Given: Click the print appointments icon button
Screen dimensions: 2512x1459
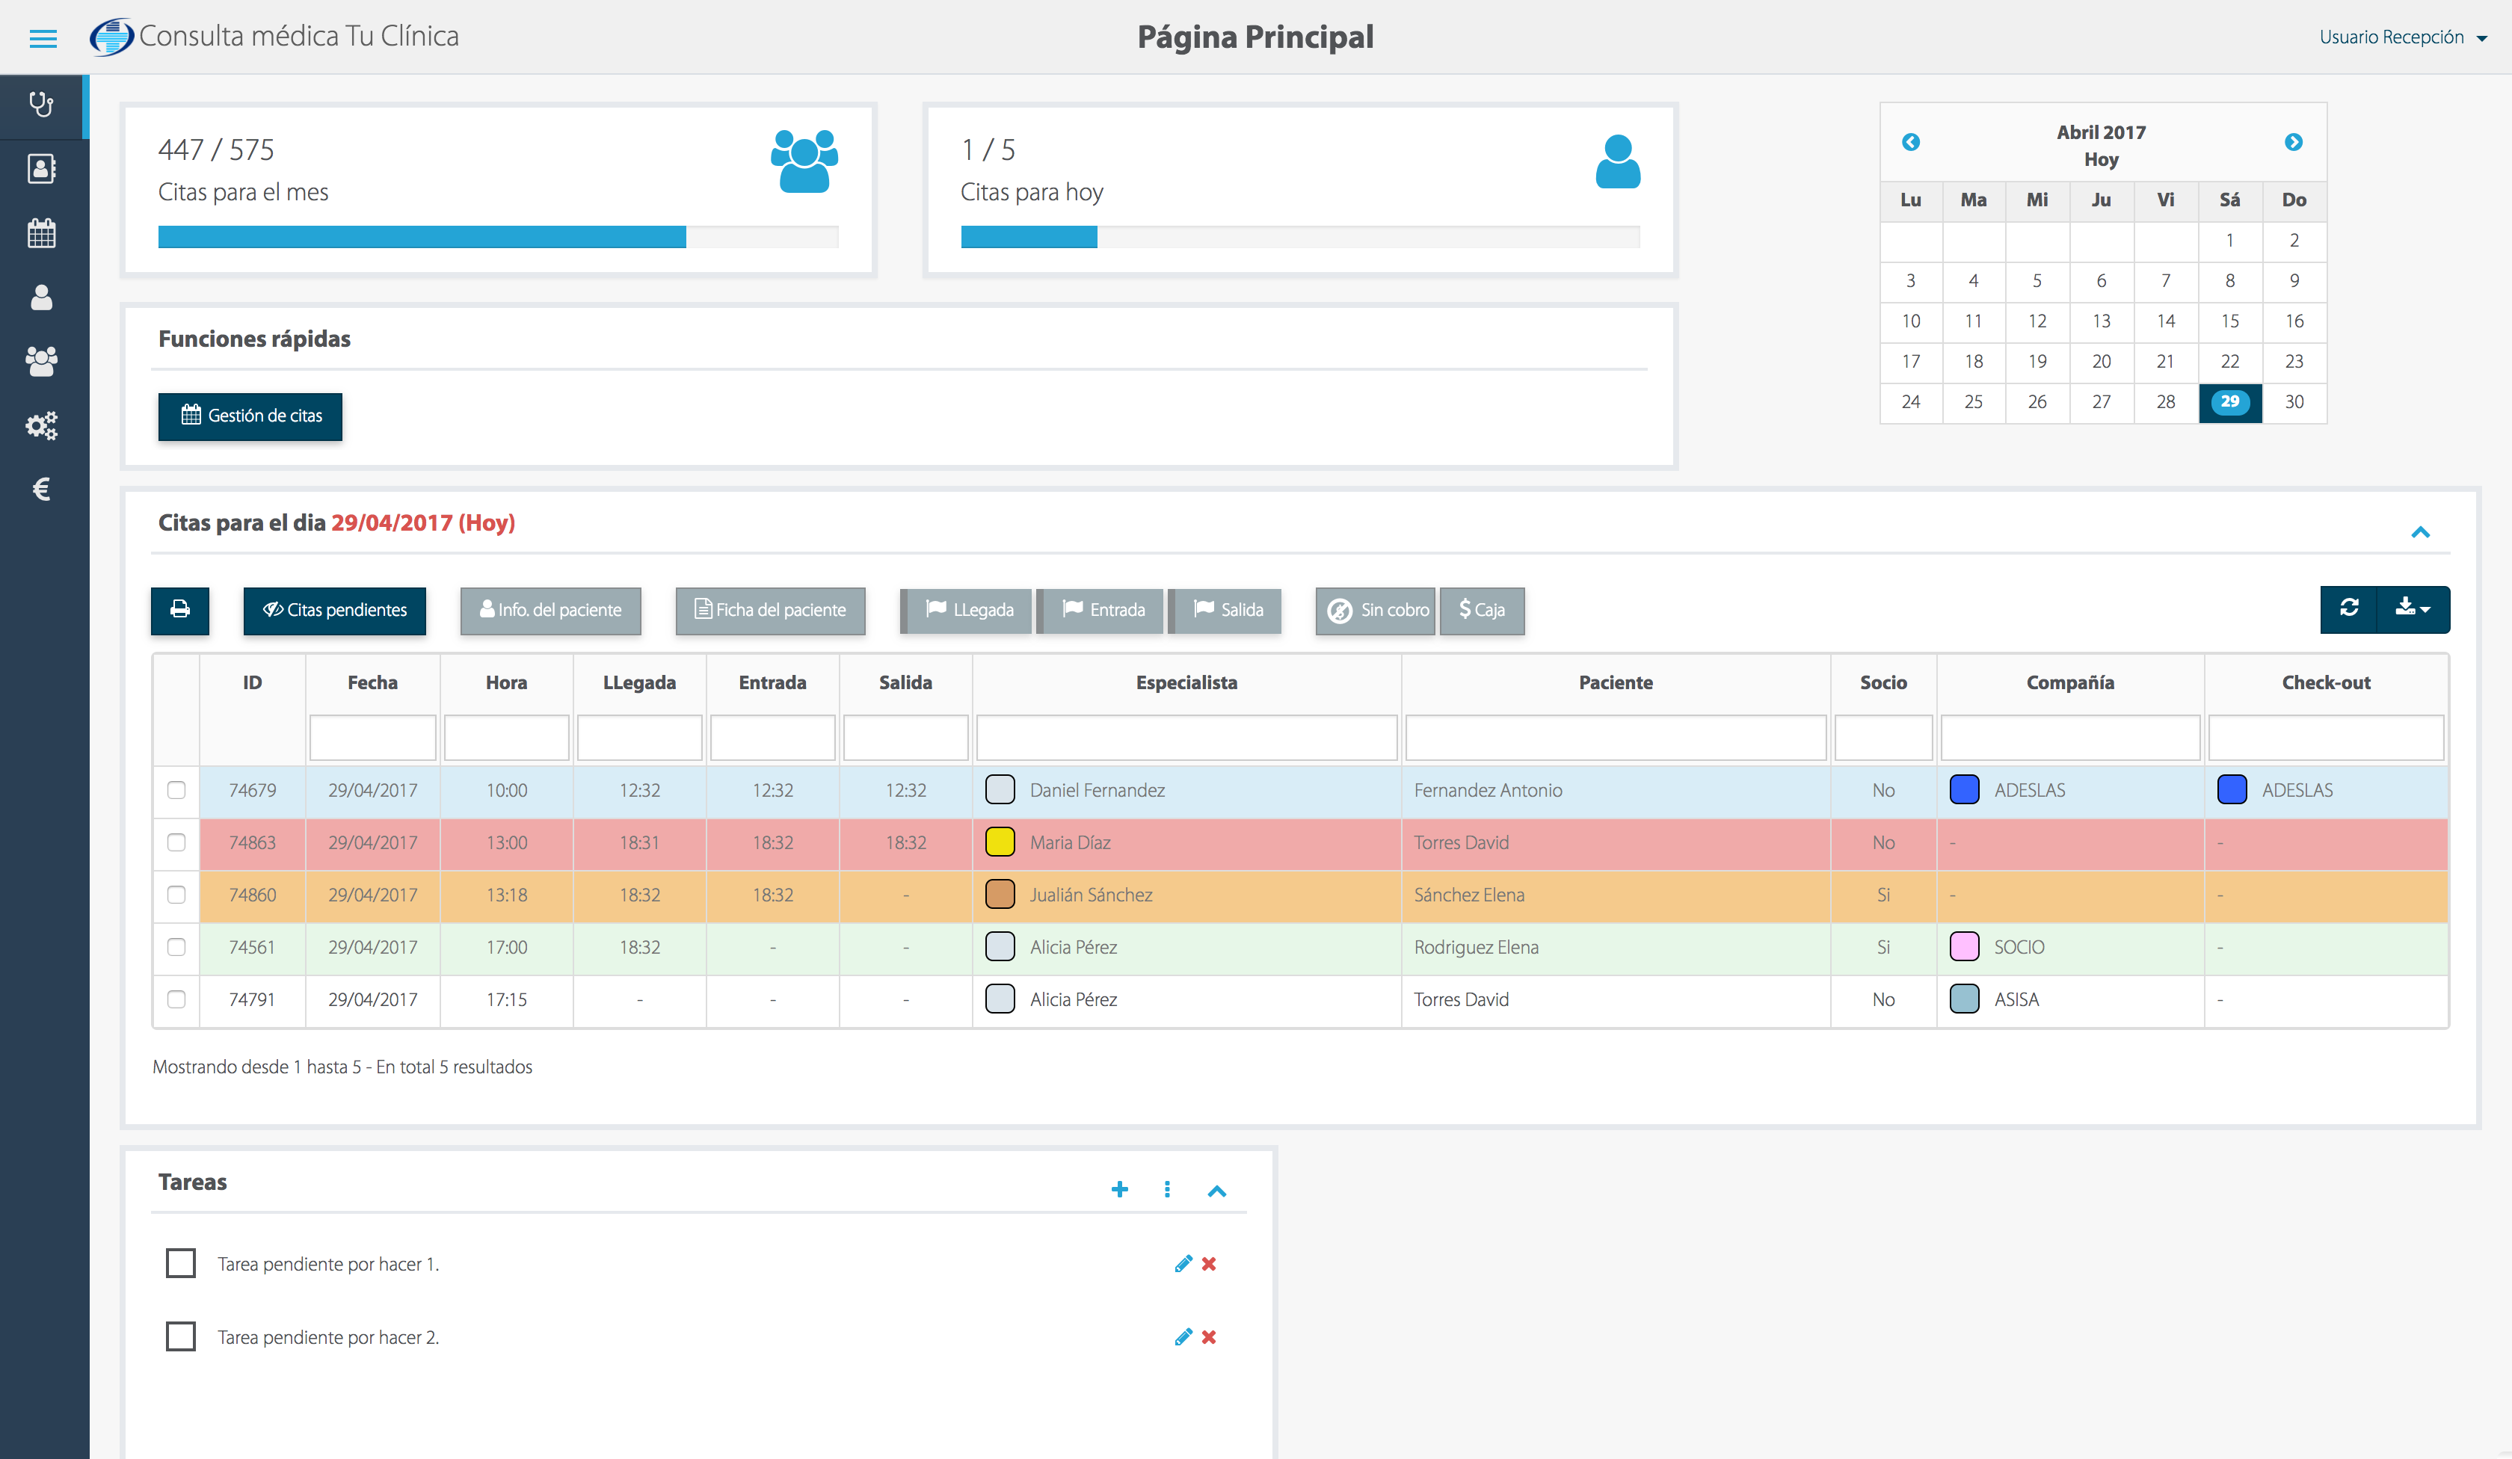Looking at the screenshot, I should tap(180, 609).
